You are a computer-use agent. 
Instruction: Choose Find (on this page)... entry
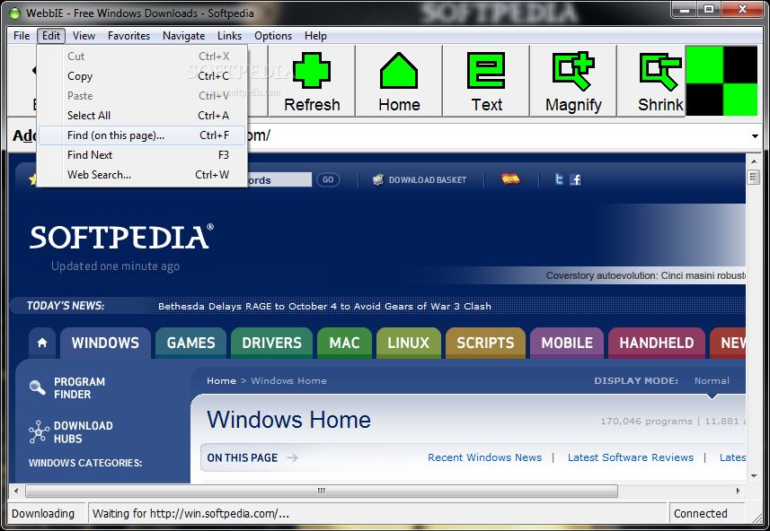[x=141, y=135]
